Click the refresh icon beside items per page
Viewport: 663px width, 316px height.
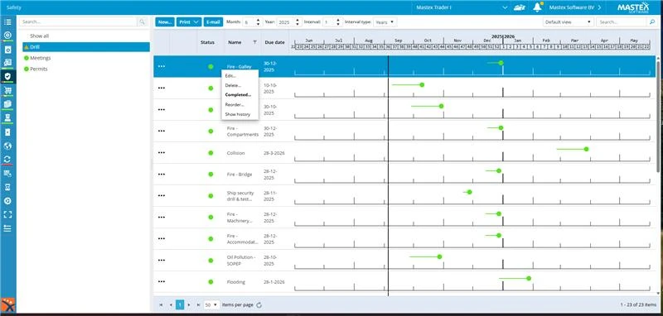point(259,304)
